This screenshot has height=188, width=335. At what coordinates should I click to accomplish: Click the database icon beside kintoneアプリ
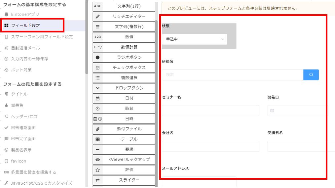pyautogui.click(x=6, y=14)
